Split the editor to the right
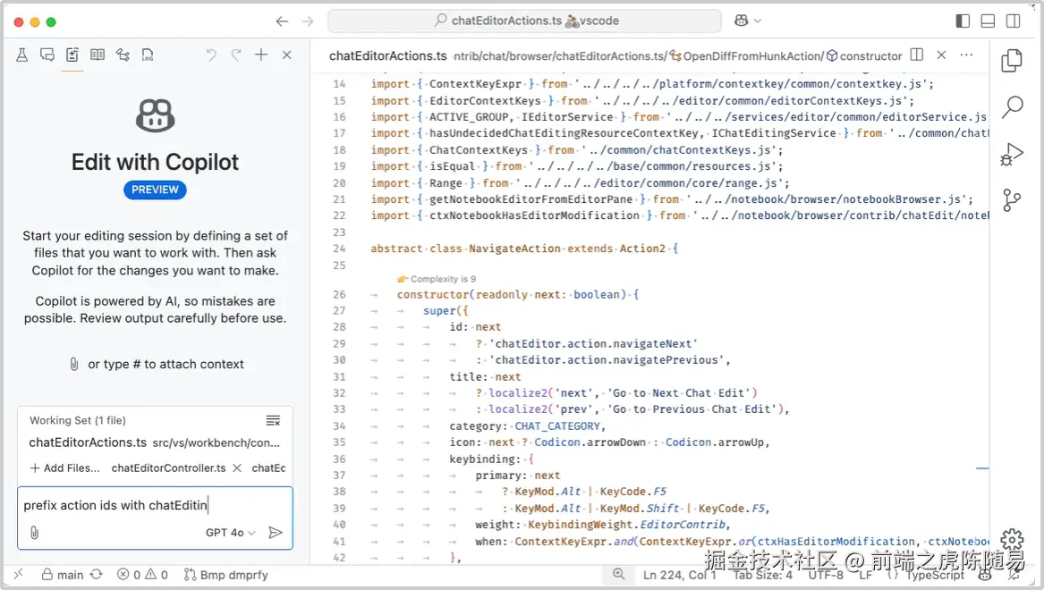The width and height of the screenshot is (1044, 590). coord(917,55)
